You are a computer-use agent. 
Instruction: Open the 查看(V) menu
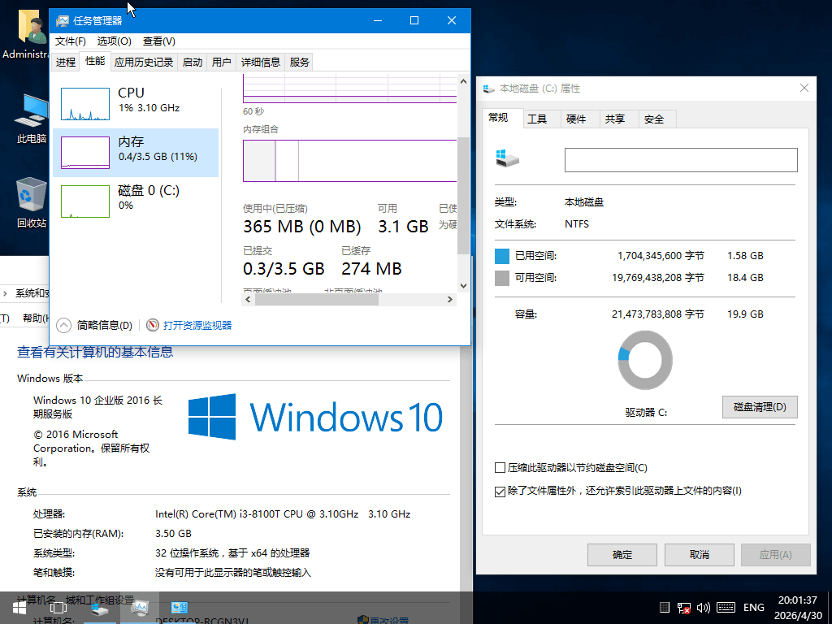(158, 41)
